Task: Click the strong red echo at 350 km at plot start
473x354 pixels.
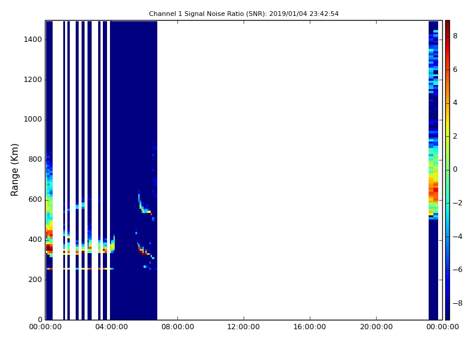Action: (49, 248)
